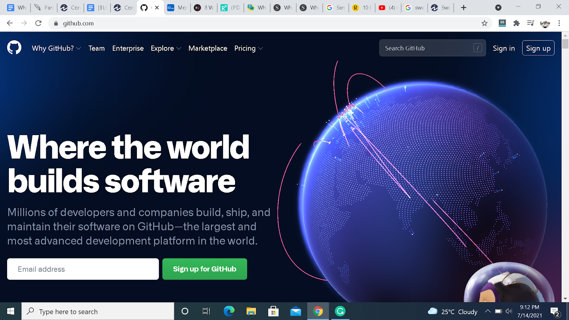Click the page scrollbar down arrow
The height and width of the screenshot is (320, 569).
coord(565,299)
